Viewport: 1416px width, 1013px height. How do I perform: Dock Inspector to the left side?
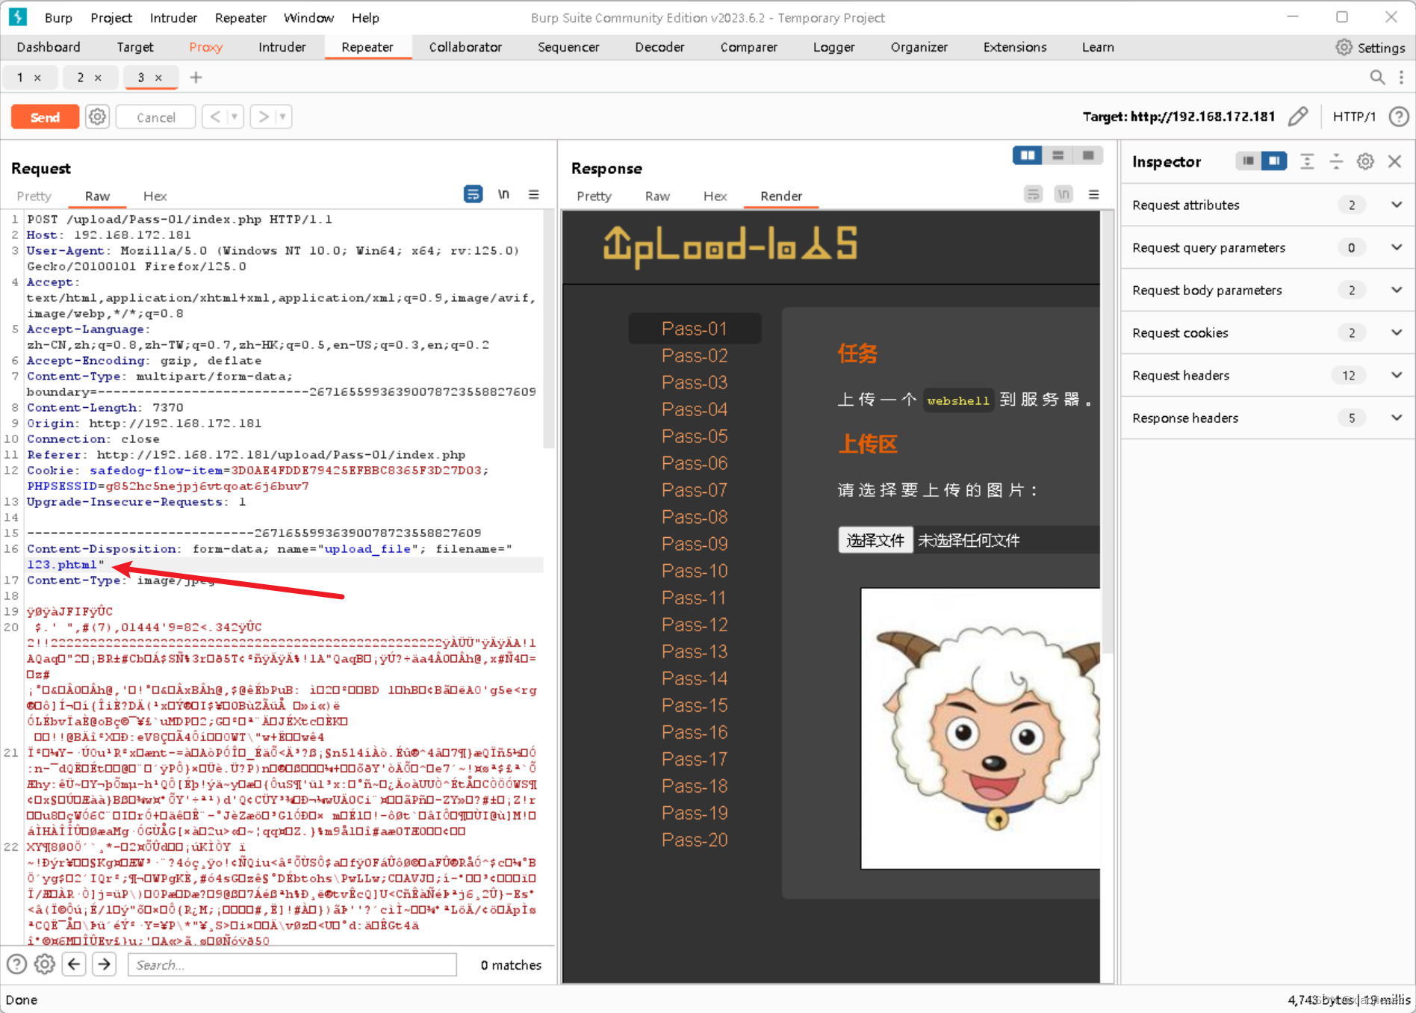[x=1248, y=161]
